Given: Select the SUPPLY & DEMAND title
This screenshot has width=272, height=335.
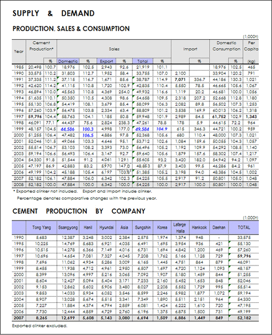Looking at the screenshot, I should 53,14.
